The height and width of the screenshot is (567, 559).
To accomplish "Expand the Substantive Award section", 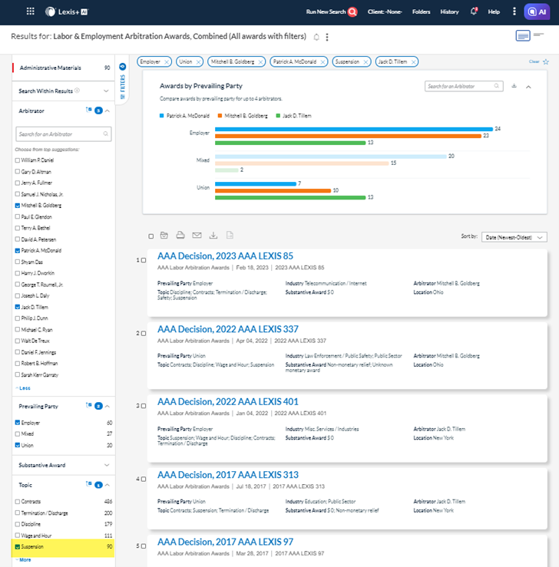I will tap(107, 465).
